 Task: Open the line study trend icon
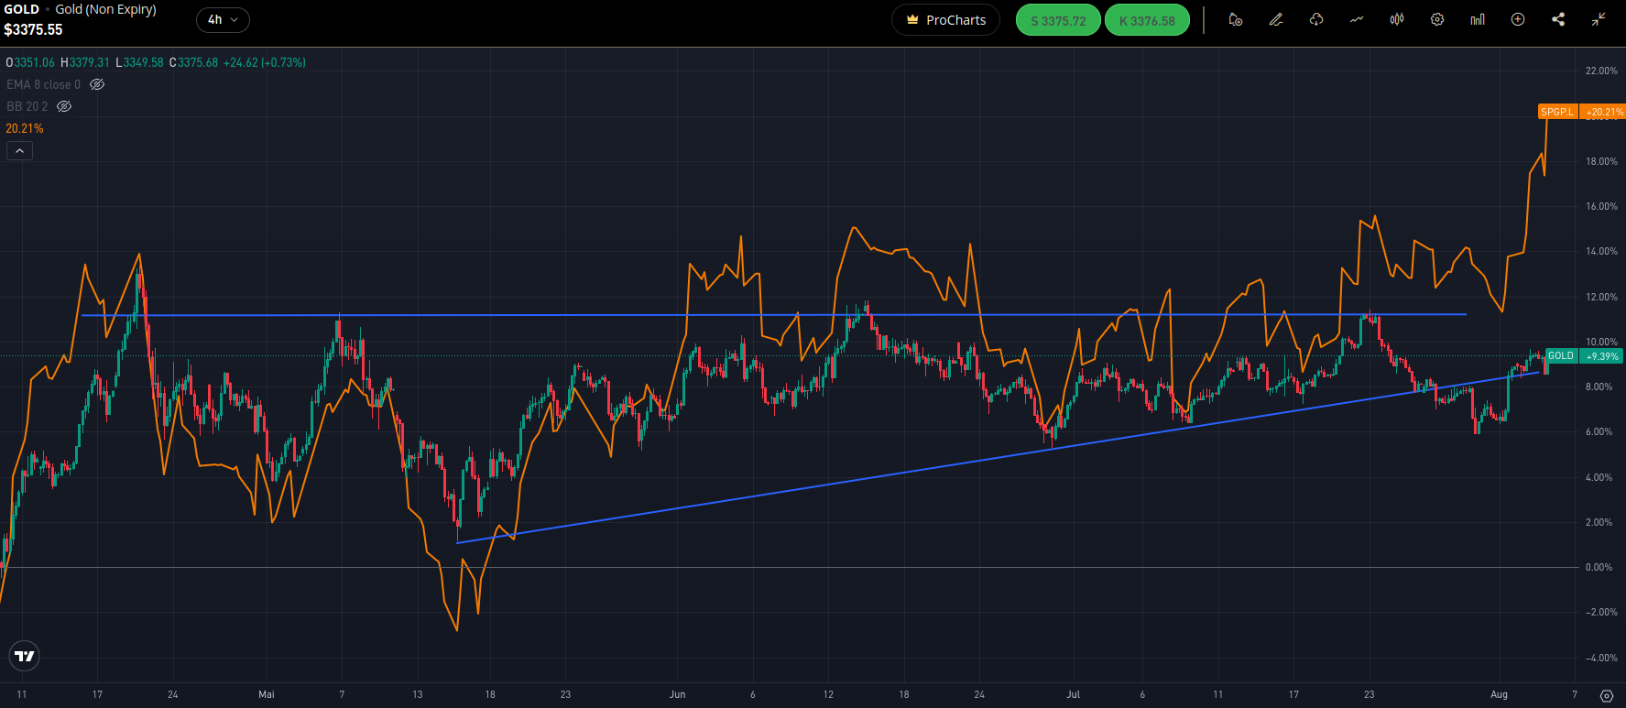click(1356, 19)
